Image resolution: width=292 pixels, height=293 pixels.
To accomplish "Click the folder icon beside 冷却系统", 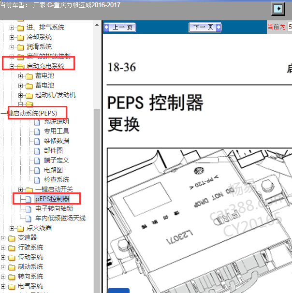I will click(20, 38).
